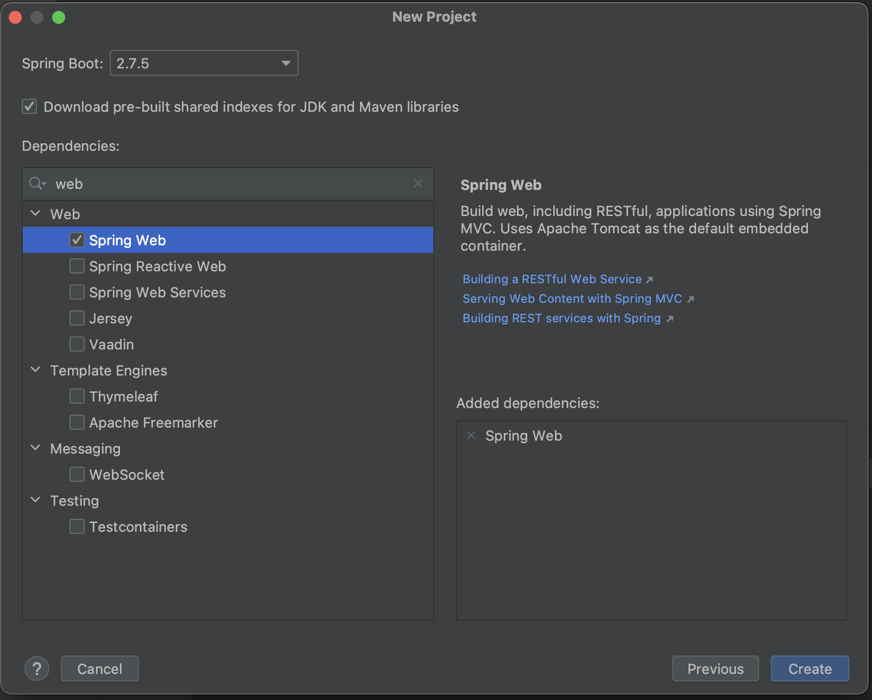Toggle download pre-built shared indexes checkbox
The height and width of the screenshot is (700, 872).
pyautogui.click(x=29, y=106)
